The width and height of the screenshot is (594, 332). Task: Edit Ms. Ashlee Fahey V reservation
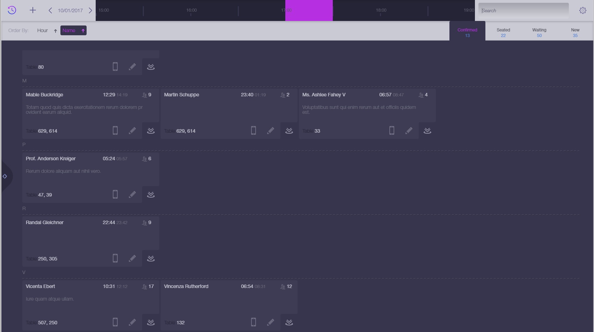click(x=409, y=131)
